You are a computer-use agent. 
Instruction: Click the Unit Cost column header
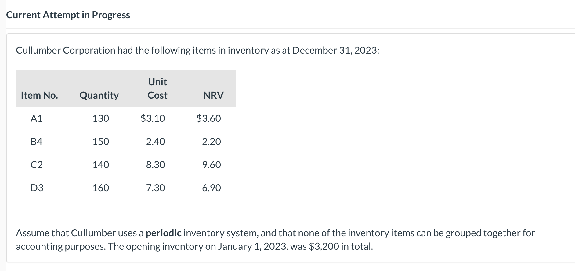[x=157, y=89]
